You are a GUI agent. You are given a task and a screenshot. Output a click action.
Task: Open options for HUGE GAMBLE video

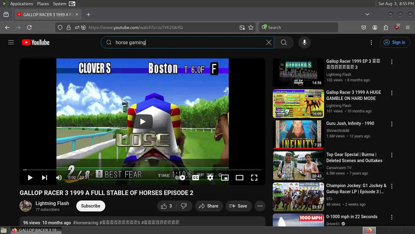392,93
